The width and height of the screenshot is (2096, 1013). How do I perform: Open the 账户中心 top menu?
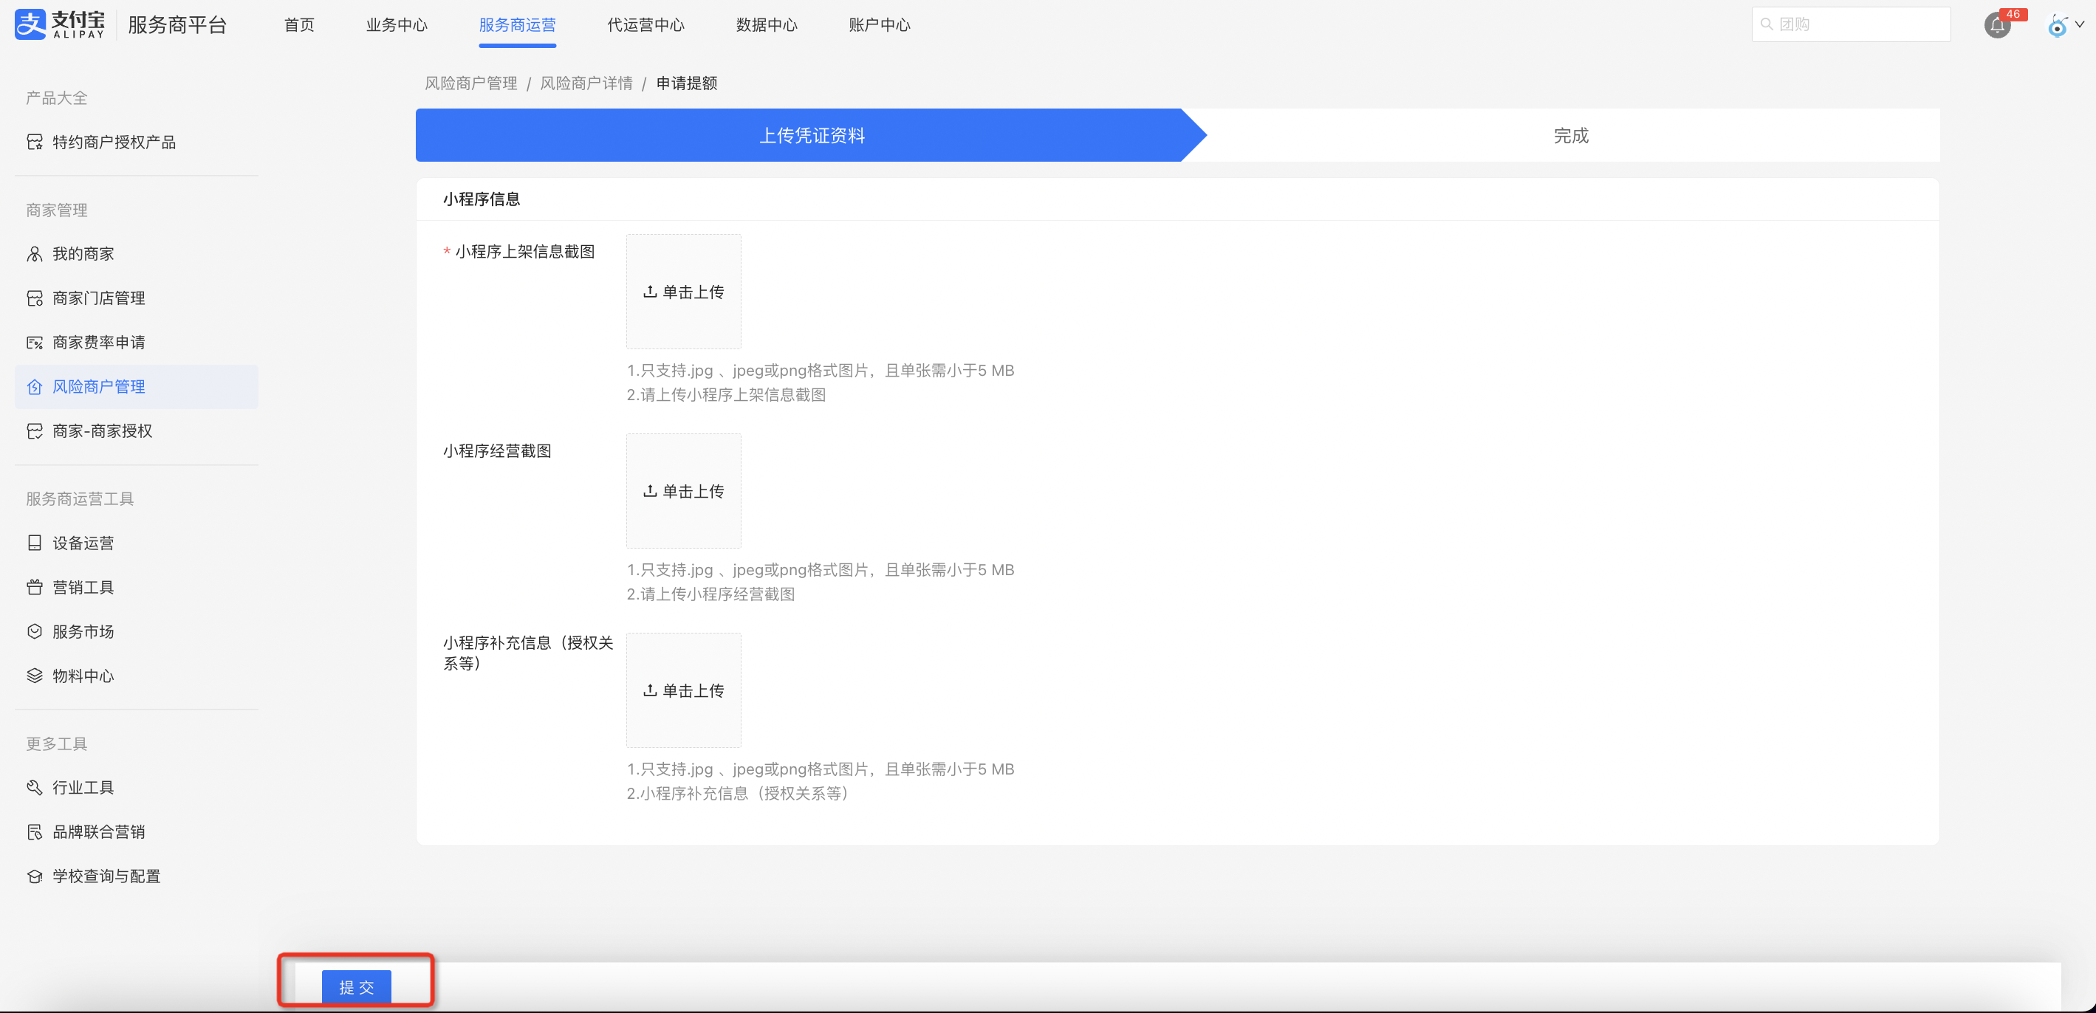pyautogui.click(x=879, y=25)
